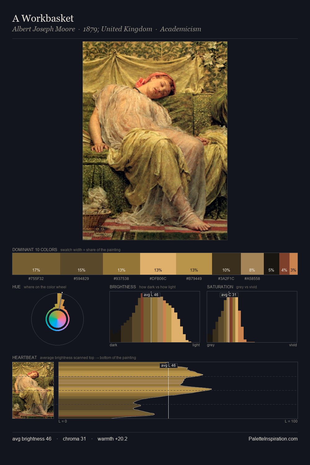This screenshot has height=465, width=310.
Task: Click hex code '#A58558' label
Action: (252, 278)
